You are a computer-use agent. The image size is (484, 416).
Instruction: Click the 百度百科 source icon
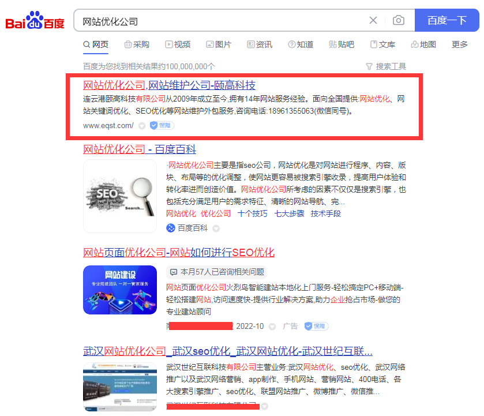pos(171,228)
